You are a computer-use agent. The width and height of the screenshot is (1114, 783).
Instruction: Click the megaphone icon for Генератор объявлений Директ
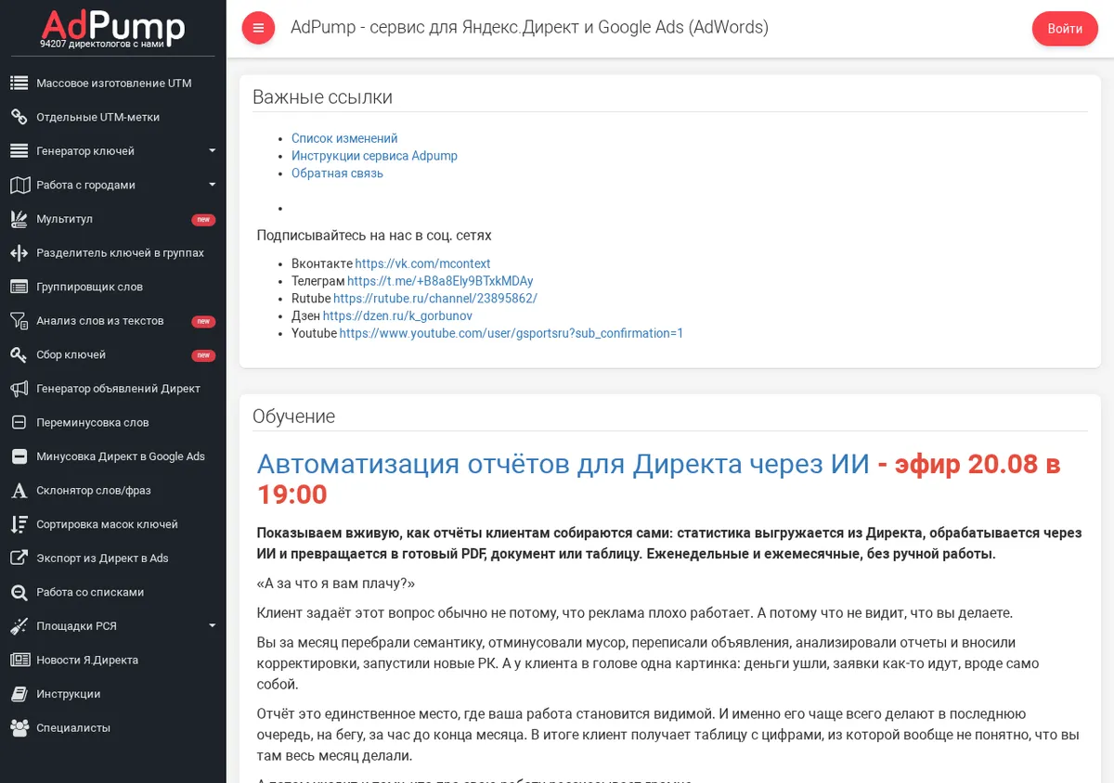pyautogui.click(x=19, y=389)
